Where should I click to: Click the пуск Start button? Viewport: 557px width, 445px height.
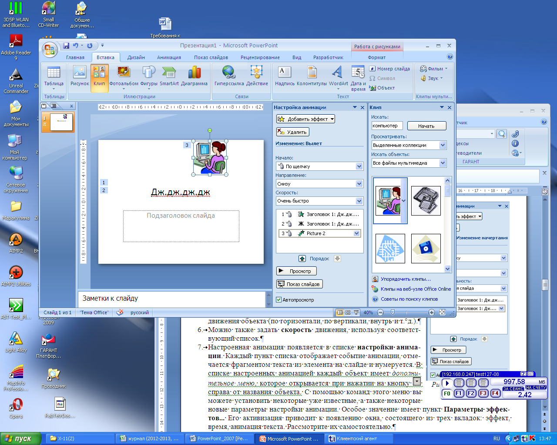[20, 438]
